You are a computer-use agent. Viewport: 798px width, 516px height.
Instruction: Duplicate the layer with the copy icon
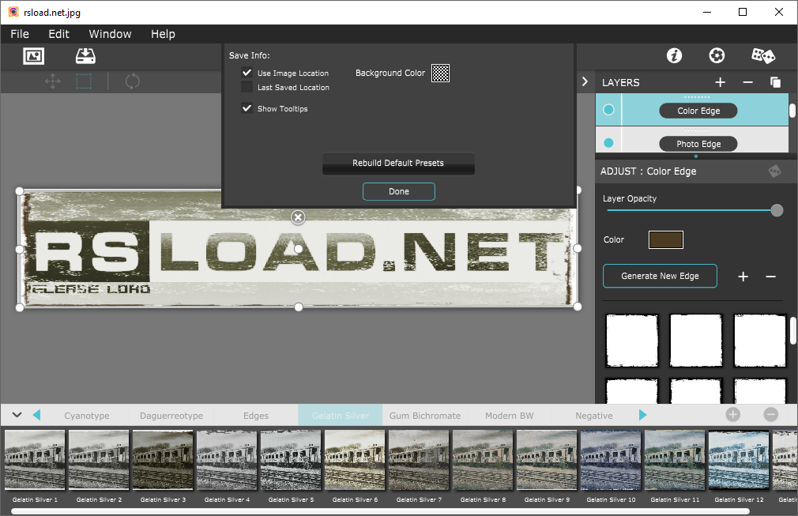775,82
